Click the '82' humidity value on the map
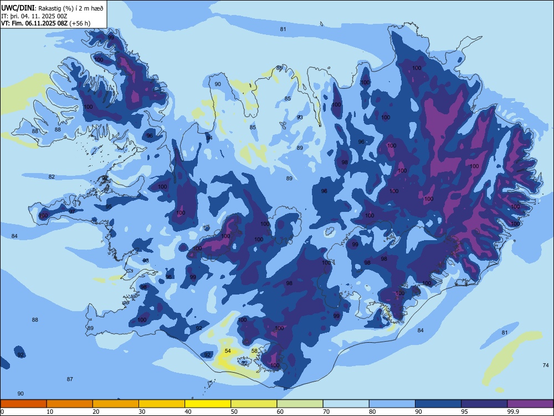The height and width of the screenshot is (416, 554). click(x=52, y=176)
